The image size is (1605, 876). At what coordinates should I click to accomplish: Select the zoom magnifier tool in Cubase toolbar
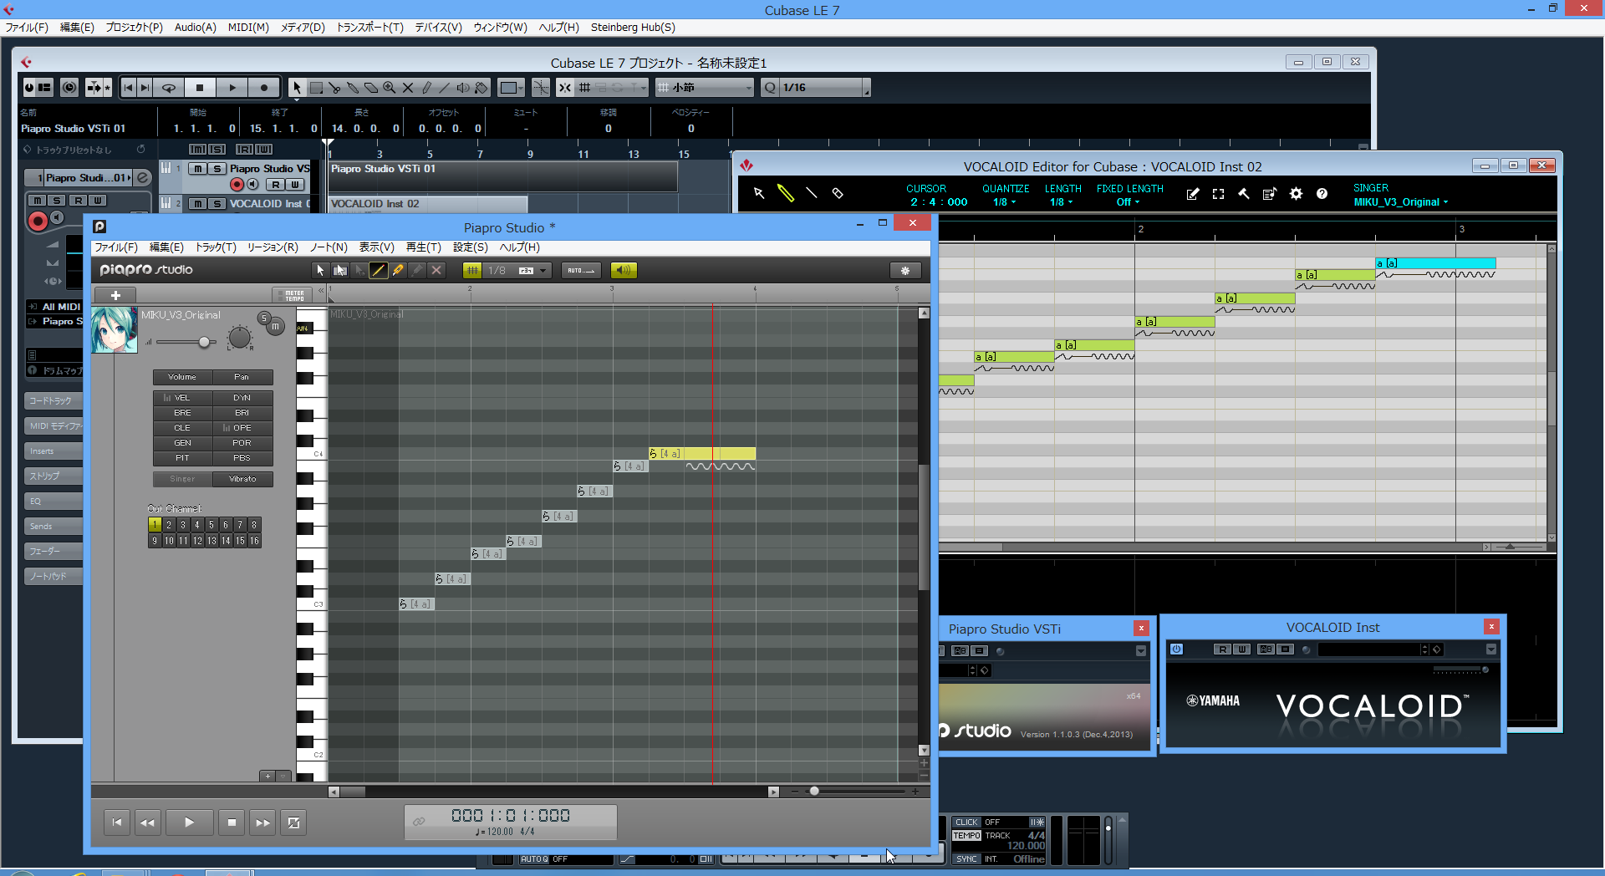pyautogui.click(x=390, y=87)
